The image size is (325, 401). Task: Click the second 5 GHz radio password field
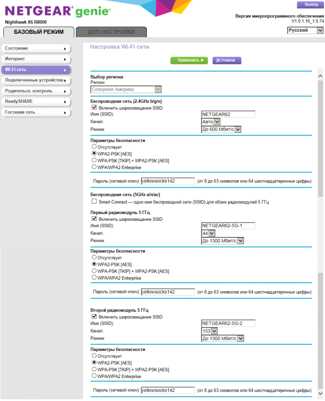click(x=168, y=390)
